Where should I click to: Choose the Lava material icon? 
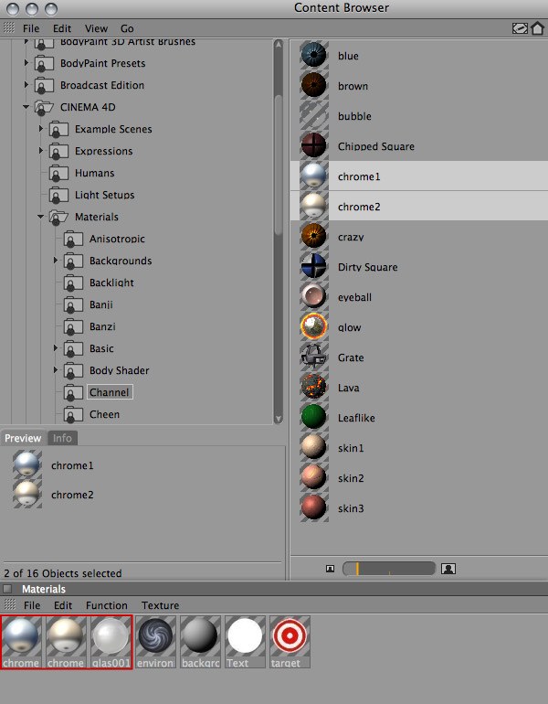(314, 387)
